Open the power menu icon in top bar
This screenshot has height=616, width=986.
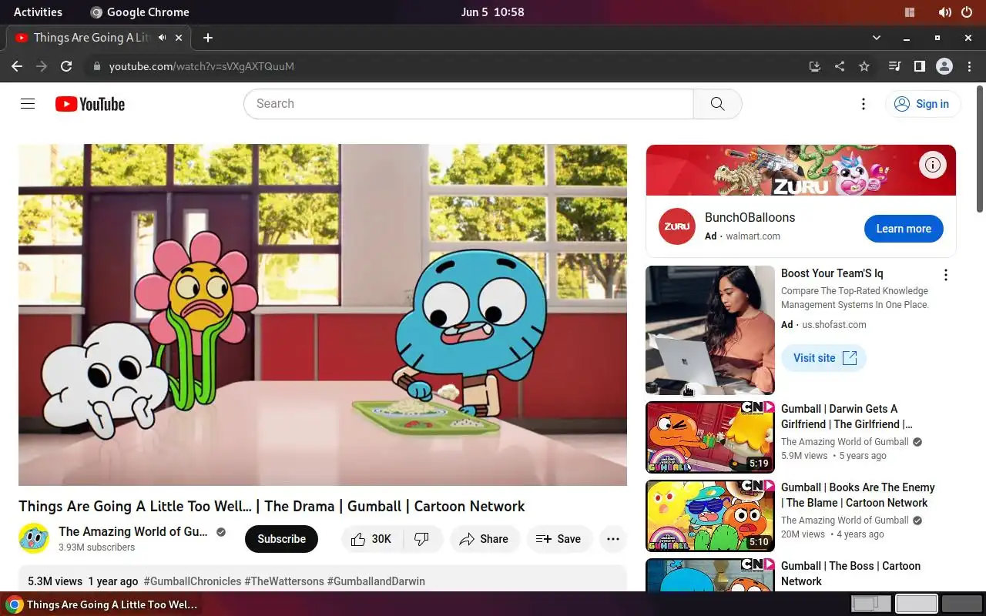pos(967,12)
